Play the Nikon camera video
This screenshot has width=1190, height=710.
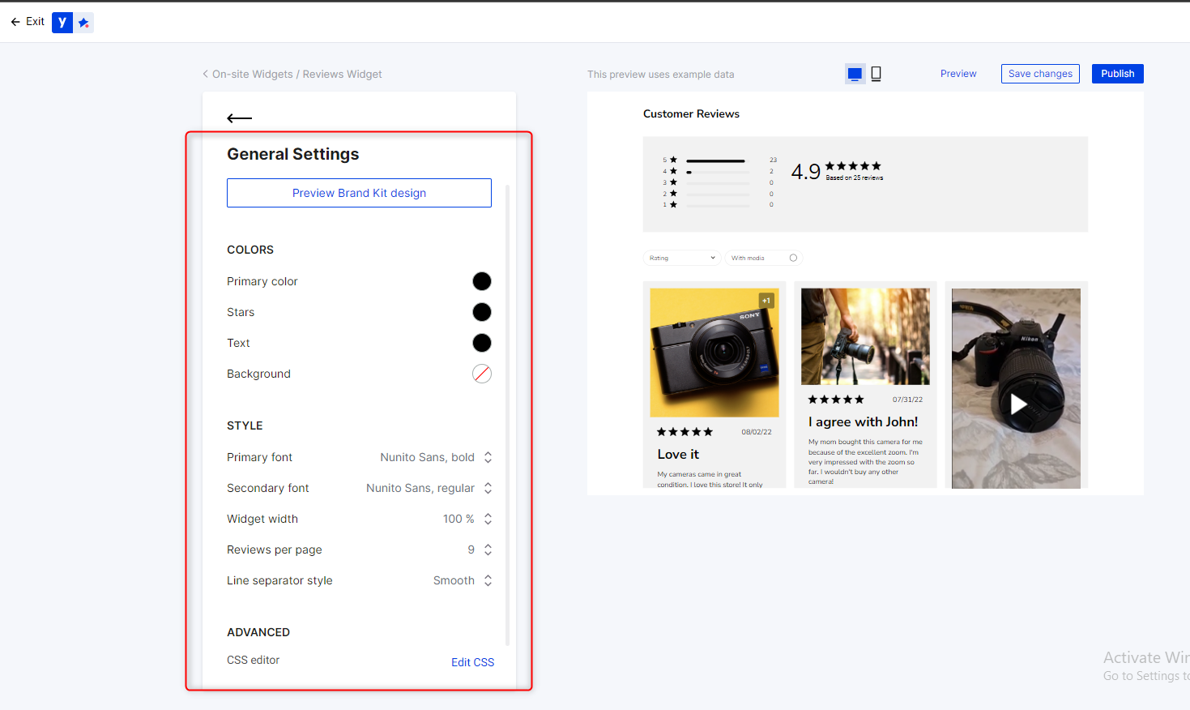(x=1018, y=404)
